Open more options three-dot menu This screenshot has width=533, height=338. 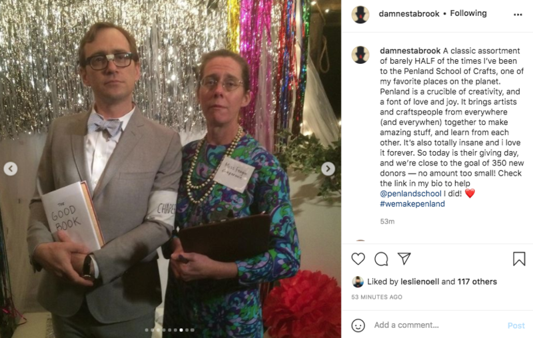pos(518,15)
